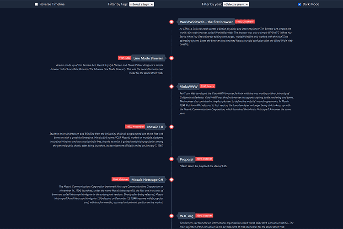Open the WorldWideWeb - the first browser title

pyautogui.click(x=206, y=22)
